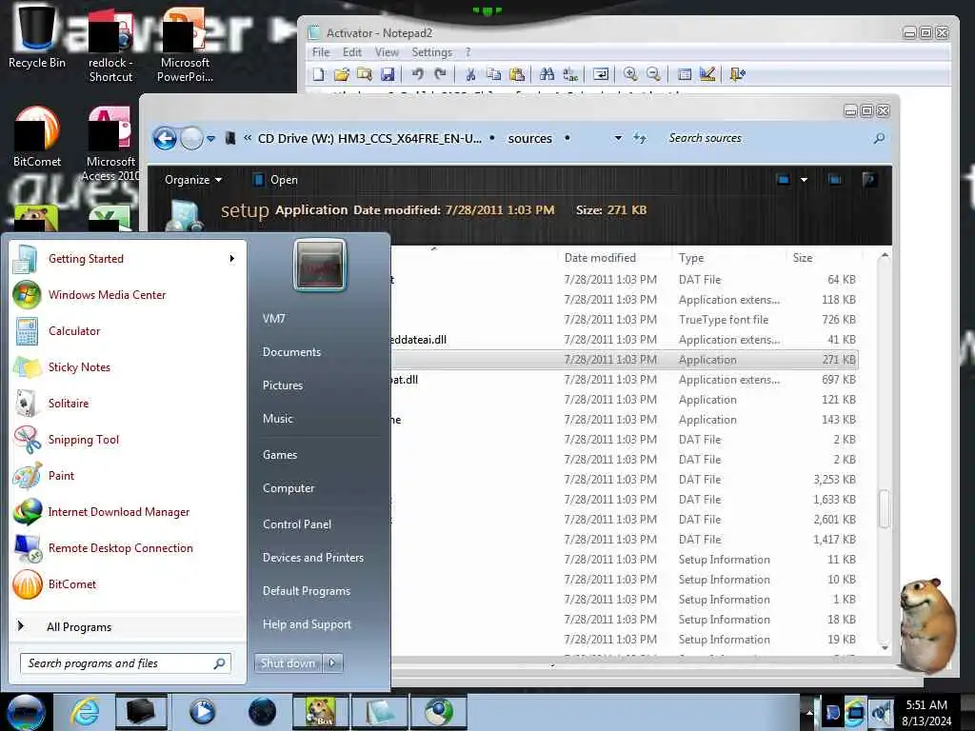Screen dimensions: 975x731
Task: Open Organize dropdown in Explorer
Action: coord(192,180)
